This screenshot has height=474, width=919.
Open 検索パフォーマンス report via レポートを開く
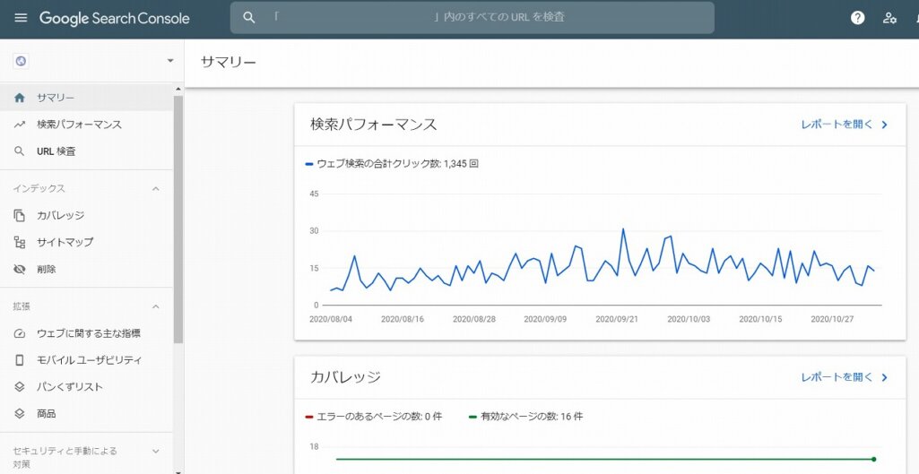[x=844, y=125]
